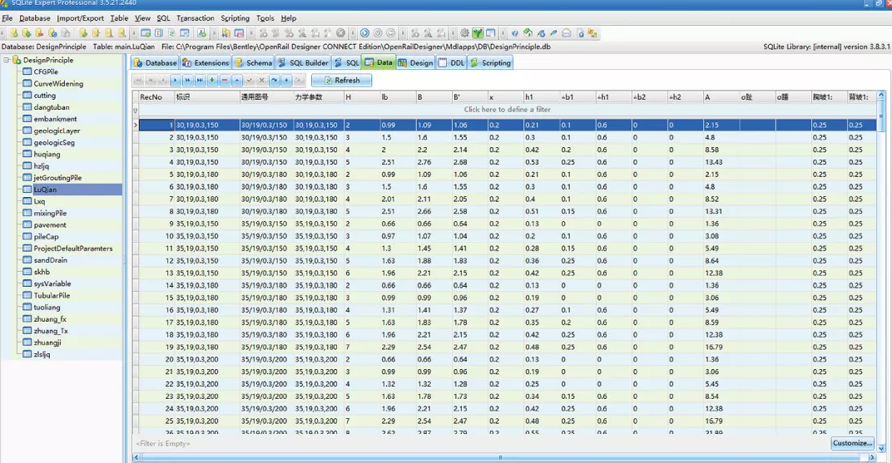Click the windows-style icon at toolbar end
892x463 pixels.
click(x=592, y=33)
